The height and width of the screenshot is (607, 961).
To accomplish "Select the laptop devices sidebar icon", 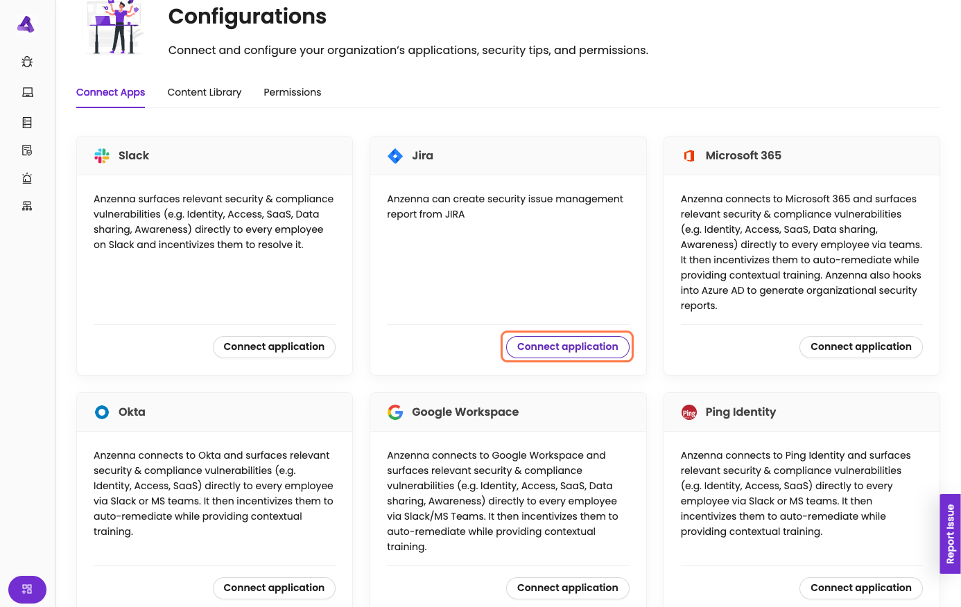I will [27, 92].
